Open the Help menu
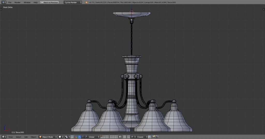Screen dimensions: 265x139 pyautogui.click(x=35, y=2)
